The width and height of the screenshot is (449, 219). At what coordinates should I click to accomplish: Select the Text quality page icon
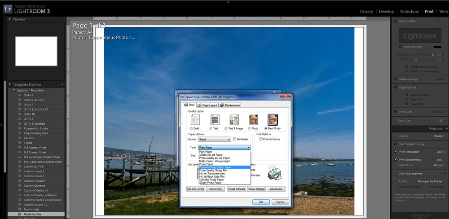(215, 120)
